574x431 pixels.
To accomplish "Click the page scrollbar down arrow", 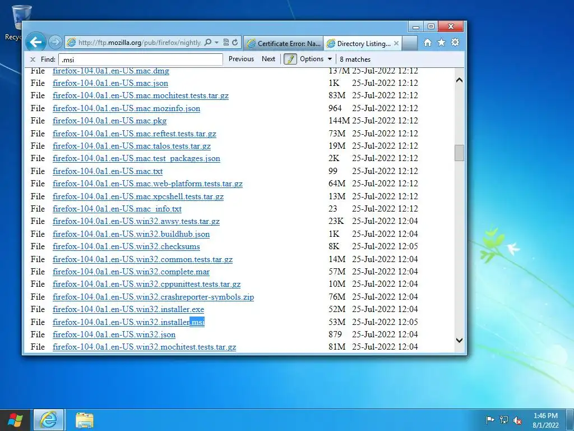I will coord(459,340).
